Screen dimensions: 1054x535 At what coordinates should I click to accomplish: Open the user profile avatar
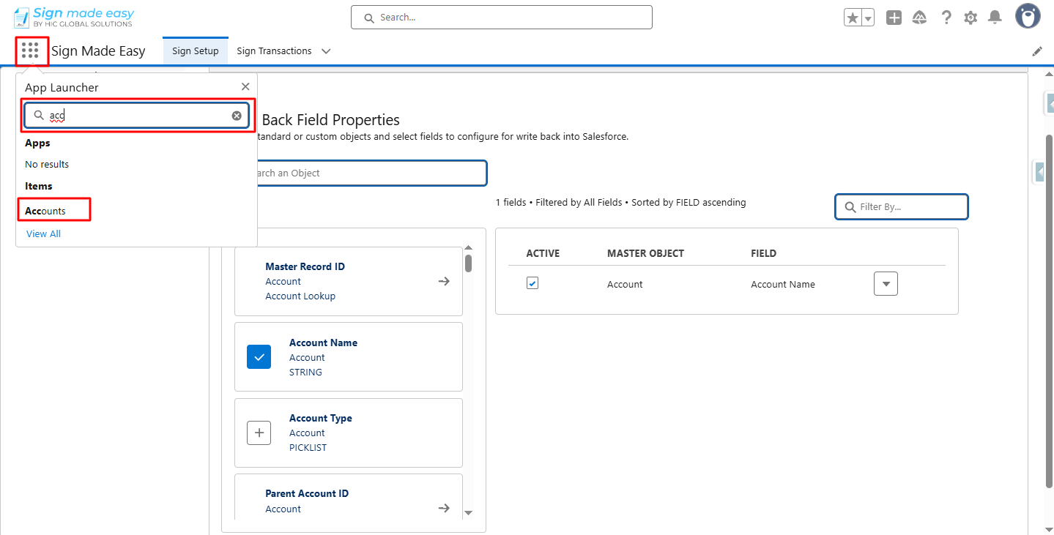(1028, 16)
